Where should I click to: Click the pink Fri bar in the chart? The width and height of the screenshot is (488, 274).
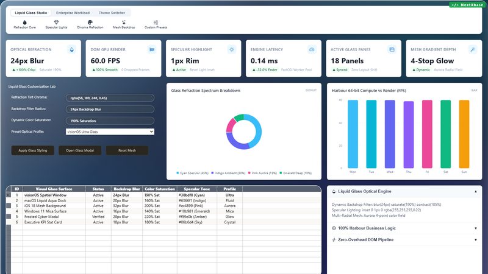pos(427,134)
